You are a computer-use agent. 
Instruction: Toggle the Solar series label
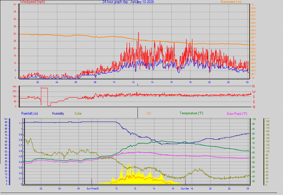tap(78, 113)
